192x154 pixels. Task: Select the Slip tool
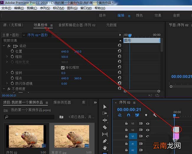point(105,134)
